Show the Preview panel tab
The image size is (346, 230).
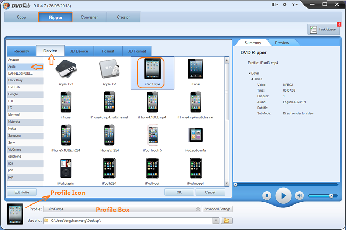point(282,43)
